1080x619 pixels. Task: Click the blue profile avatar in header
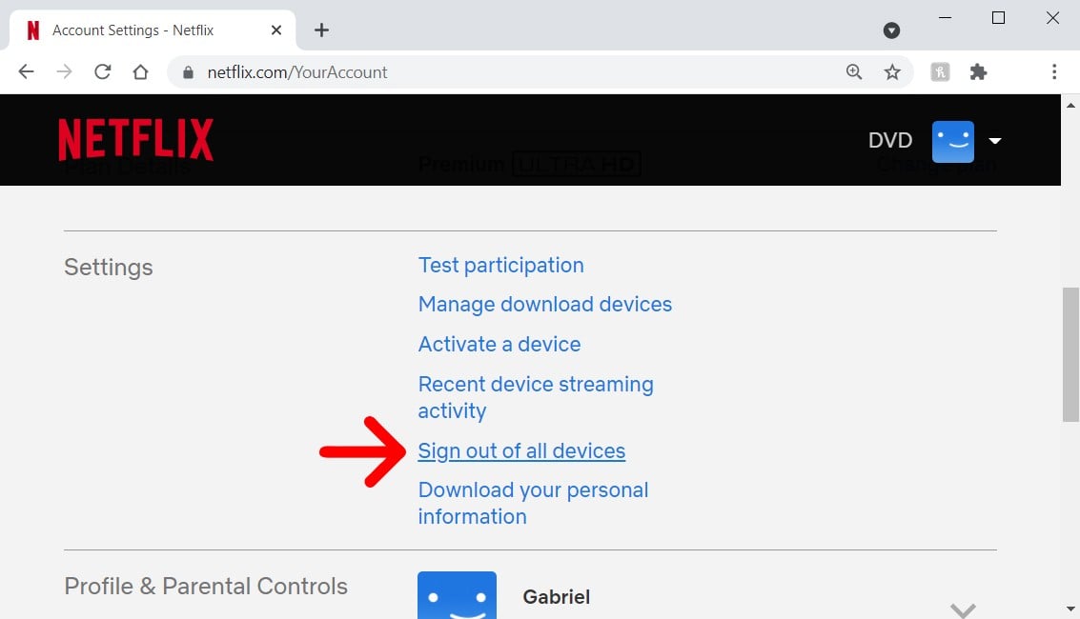tap(952, 141)
